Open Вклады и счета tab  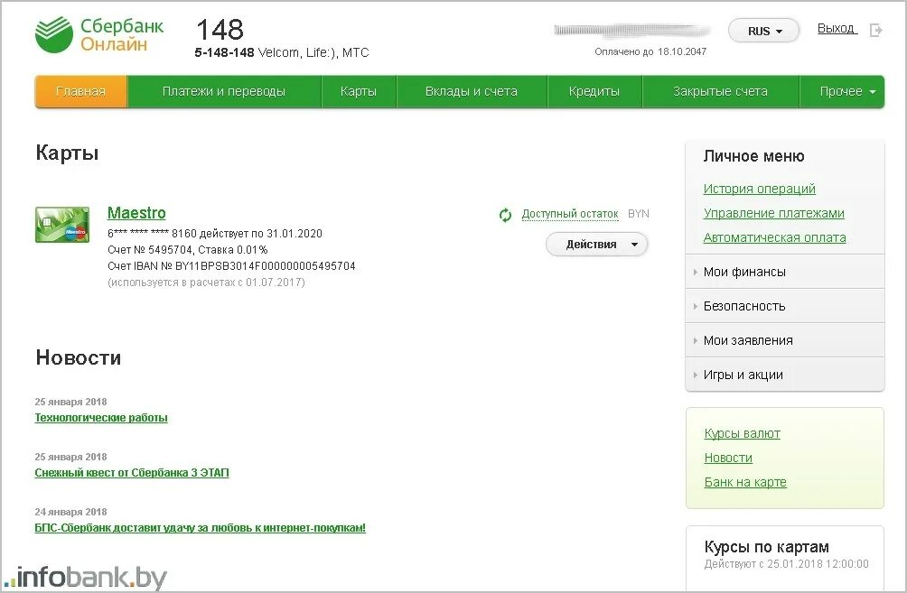[472, 91]
